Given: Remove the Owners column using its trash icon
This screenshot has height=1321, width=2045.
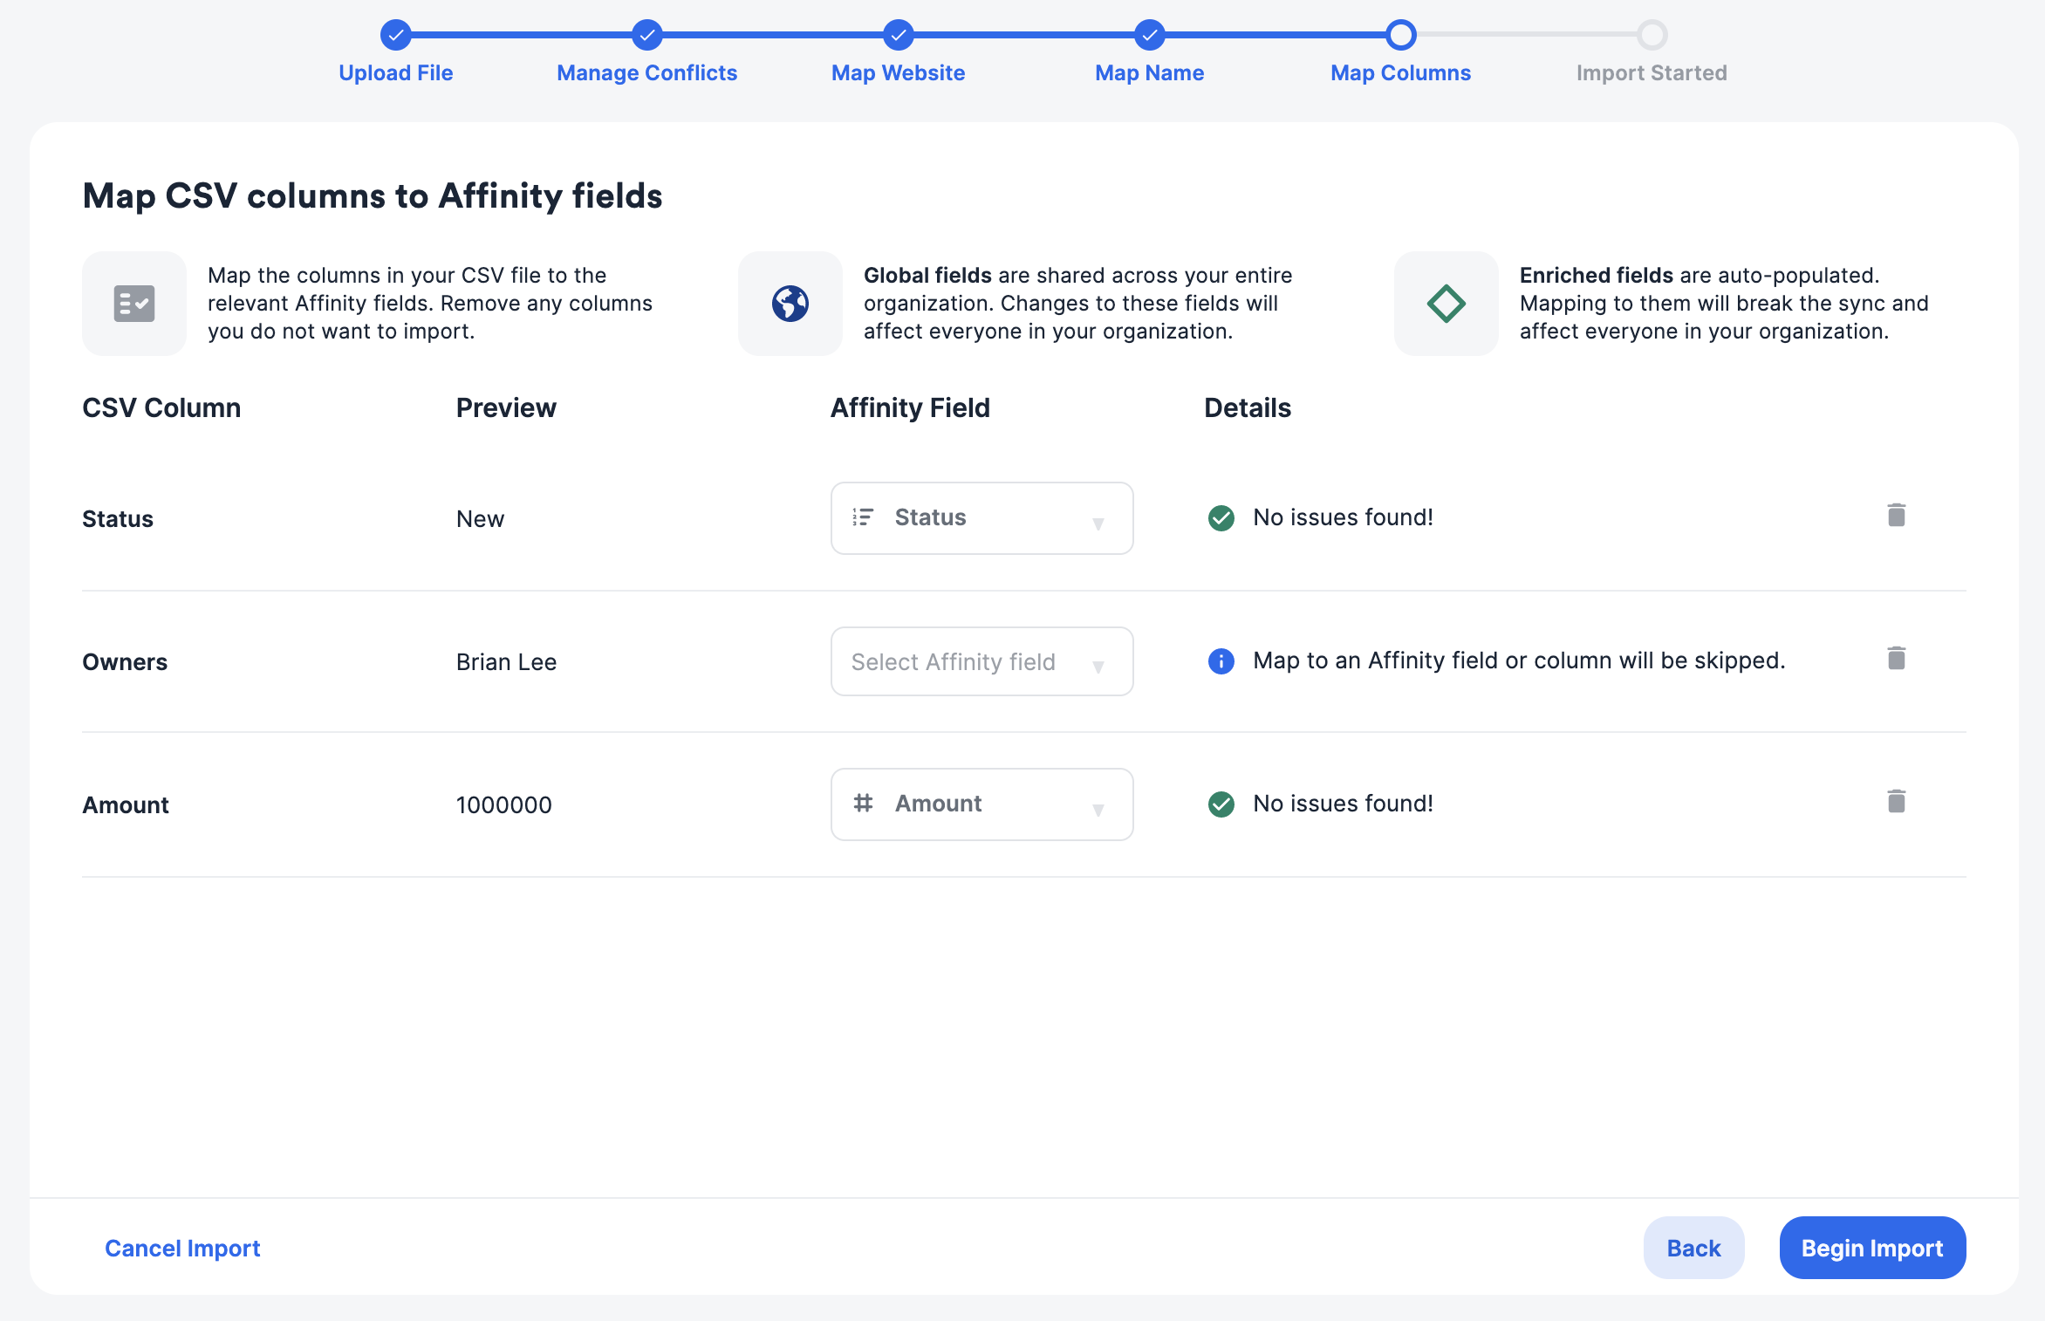Looking at the screenshot, I should click(x=1895, y=658).
